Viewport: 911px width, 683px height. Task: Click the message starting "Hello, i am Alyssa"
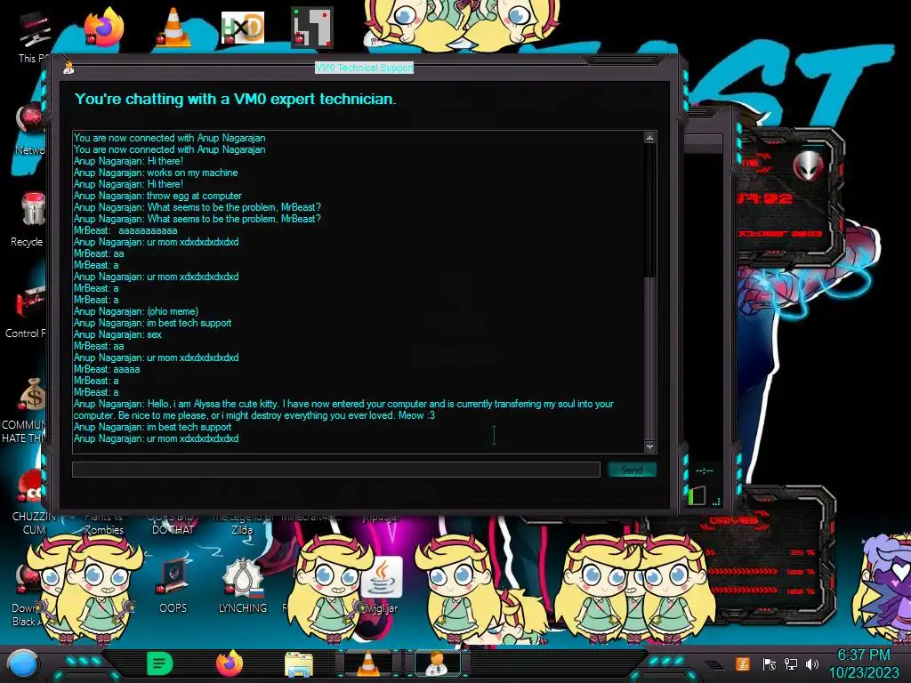(343, 409)
